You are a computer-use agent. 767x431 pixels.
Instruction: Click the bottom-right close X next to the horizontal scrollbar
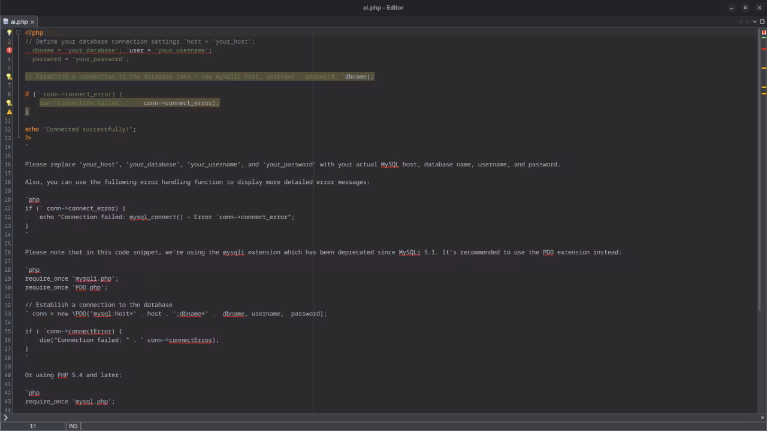coord(762,417)
